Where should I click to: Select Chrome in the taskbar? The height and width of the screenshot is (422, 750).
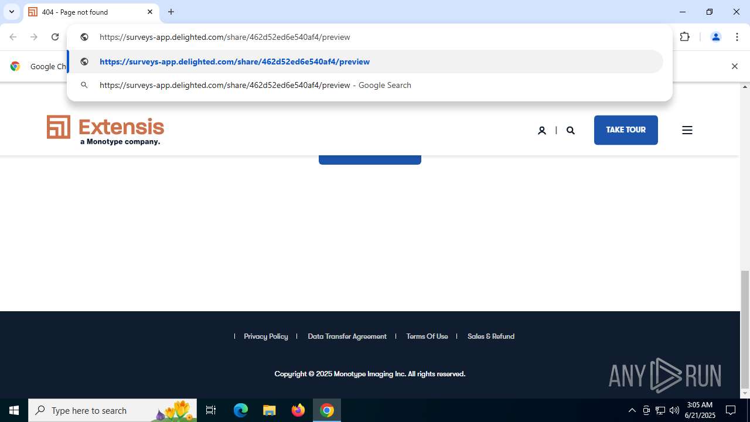pos(327,410)
